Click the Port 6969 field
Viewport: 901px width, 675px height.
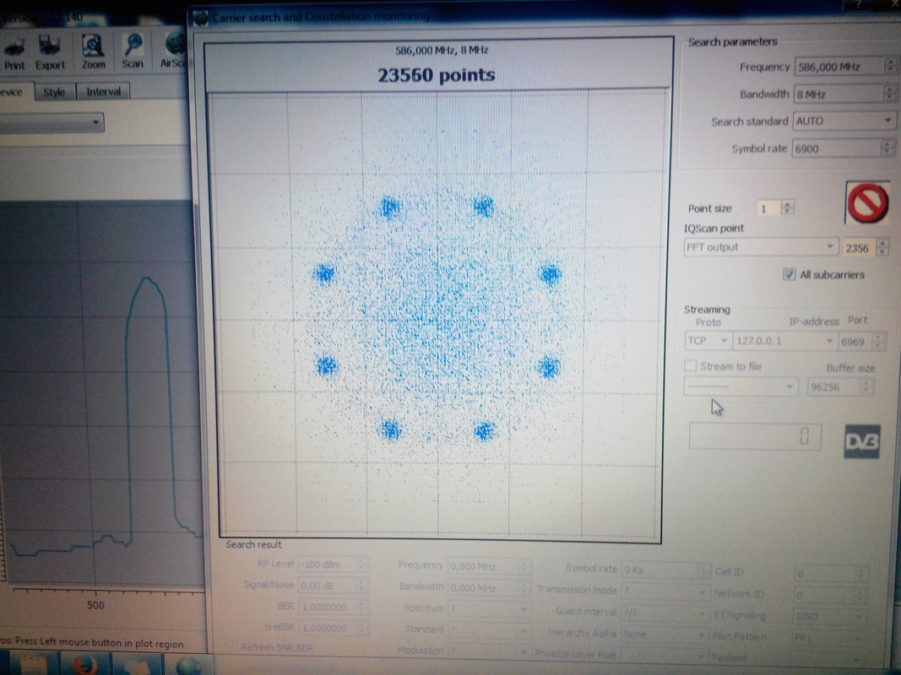pos(856,342)
